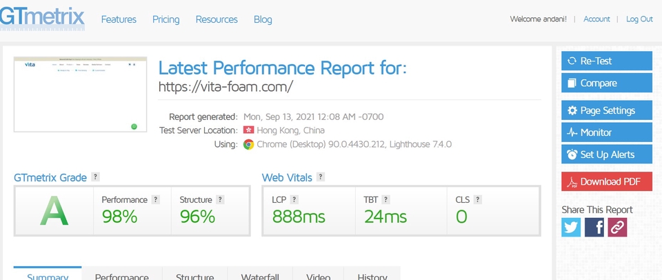Screen dimensions: 662x280
Task: Click the help icon beside Performance
Action: 156,200
